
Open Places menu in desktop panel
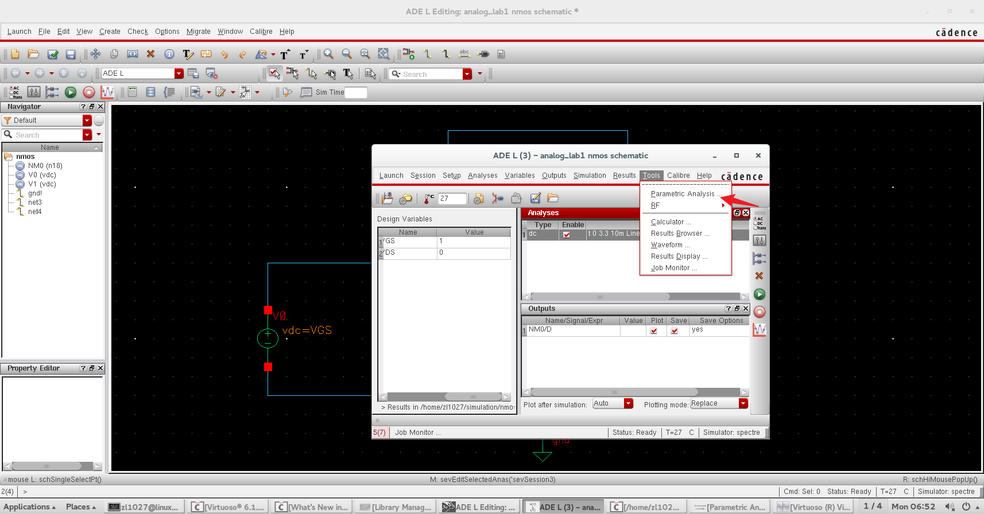[x=81, y=507]
